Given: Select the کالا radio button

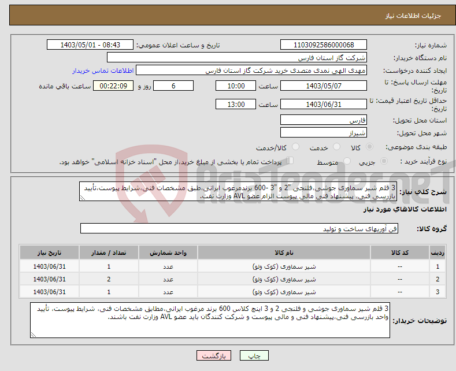Looking at the screenshot, I should 369,147.
